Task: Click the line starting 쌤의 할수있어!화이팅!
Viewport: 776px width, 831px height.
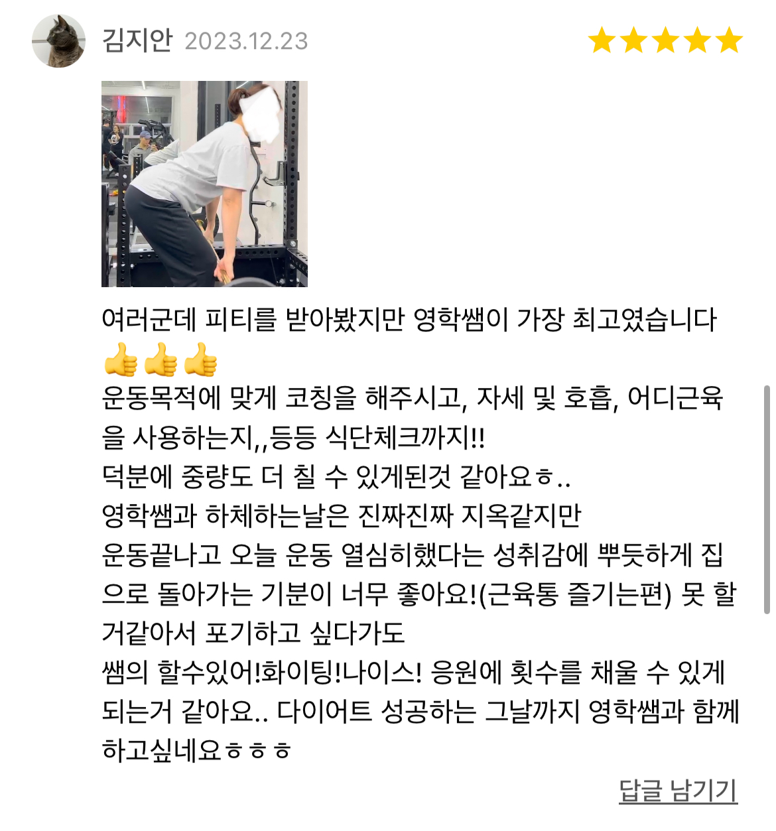Action: [413, 672]
